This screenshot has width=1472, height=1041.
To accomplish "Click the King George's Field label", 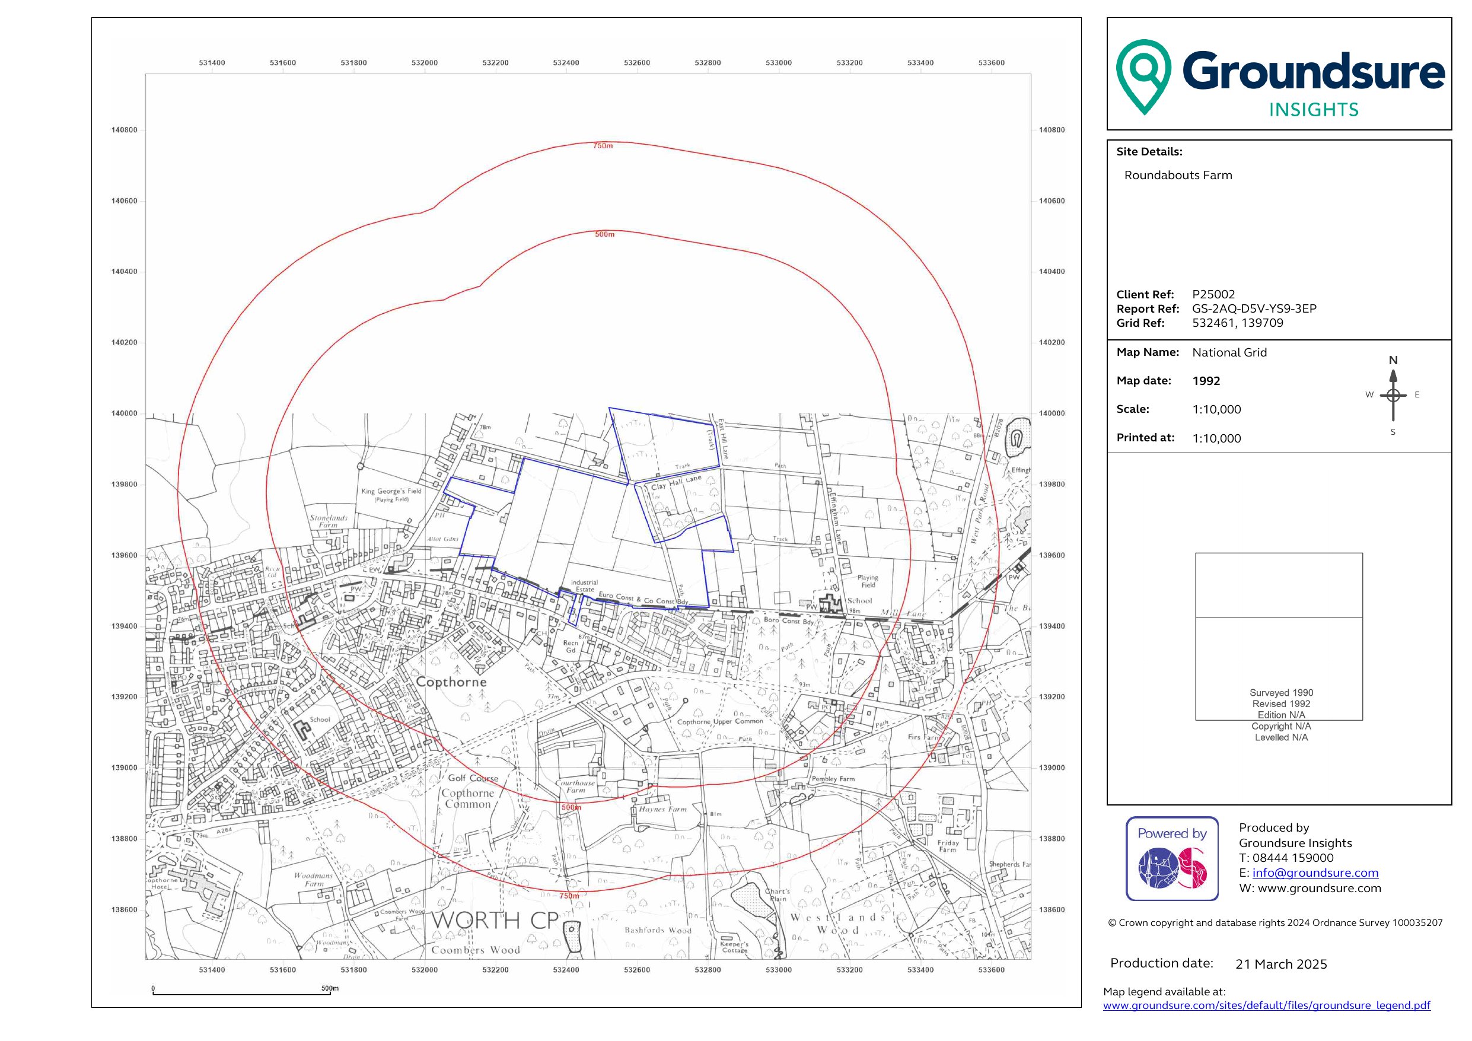I will [391, 491].
